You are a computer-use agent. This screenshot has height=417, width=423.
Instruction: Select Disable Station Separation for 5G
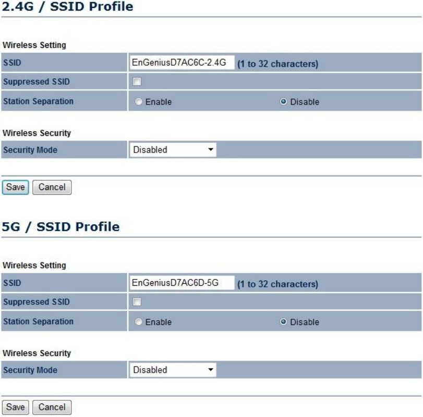283,322
